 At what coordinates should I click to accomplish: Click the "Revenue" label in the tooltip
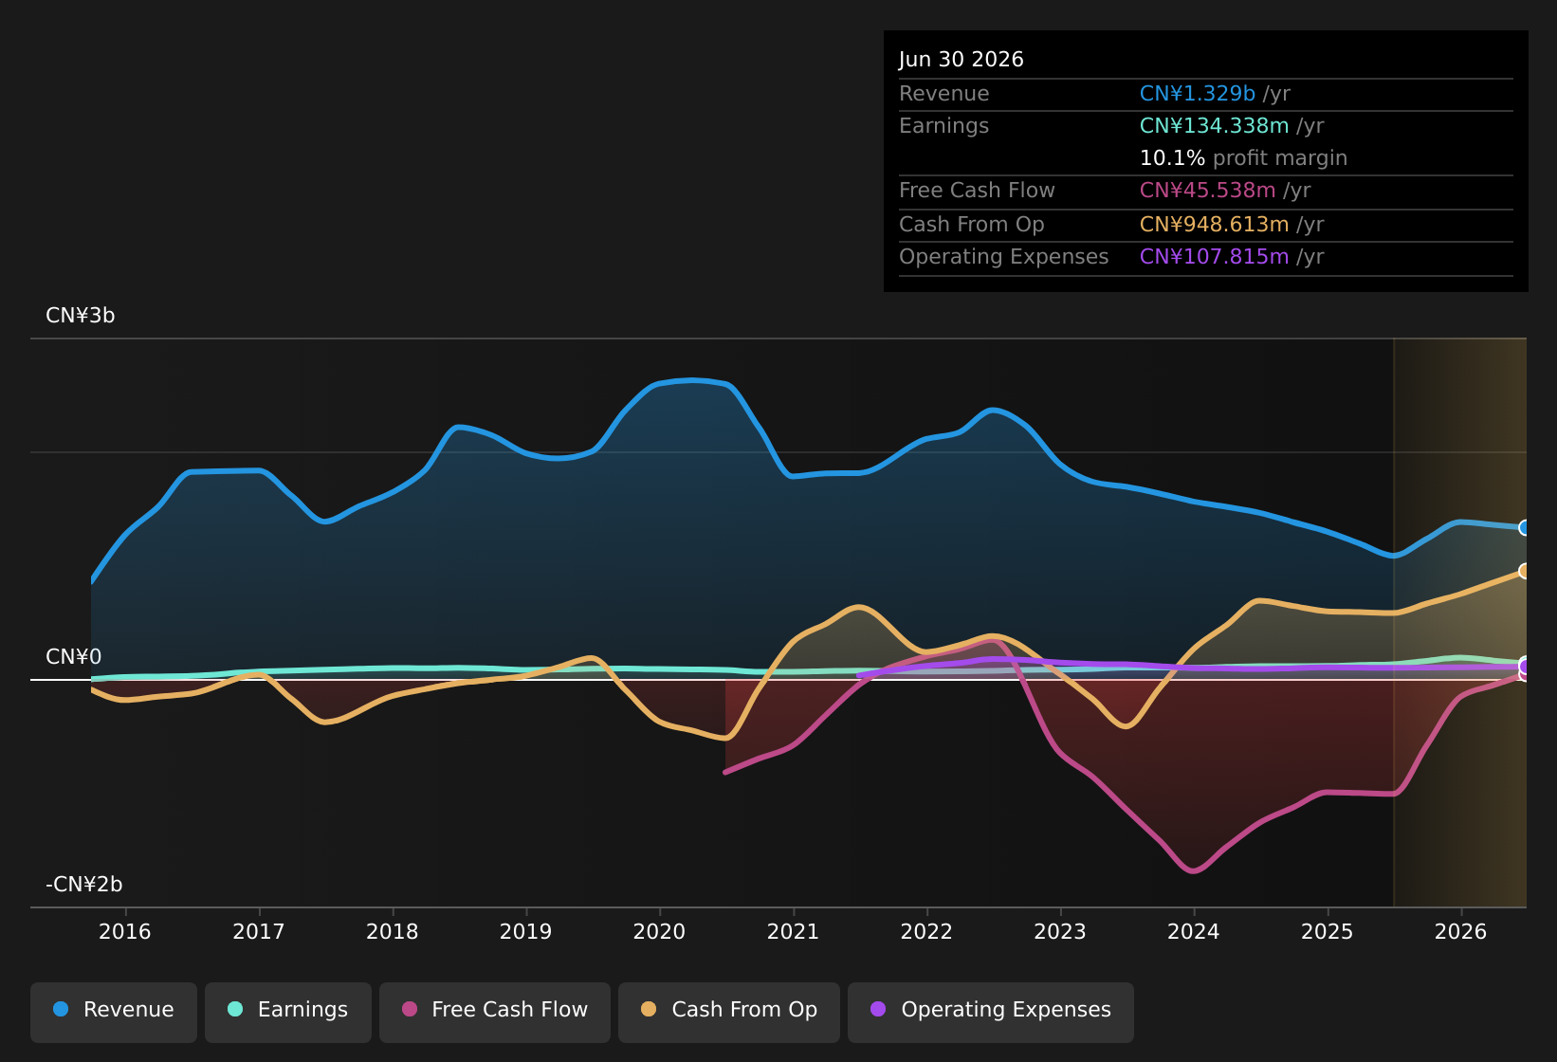944,94
